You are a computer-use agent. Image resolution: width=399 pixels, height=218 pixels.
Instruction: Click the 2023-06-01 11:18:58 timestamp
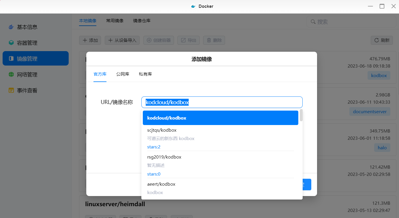coord(369,138)
